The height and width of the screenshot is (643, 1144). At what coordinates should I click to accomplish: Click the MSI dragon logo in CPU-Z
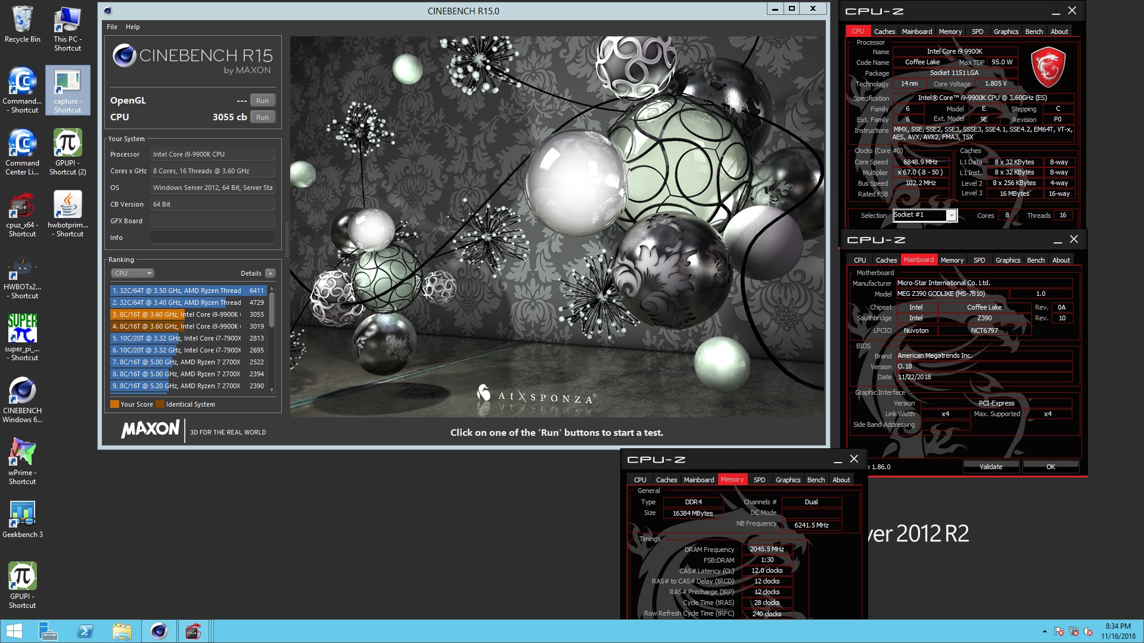pyautogui.click(x=1048, y=67)
